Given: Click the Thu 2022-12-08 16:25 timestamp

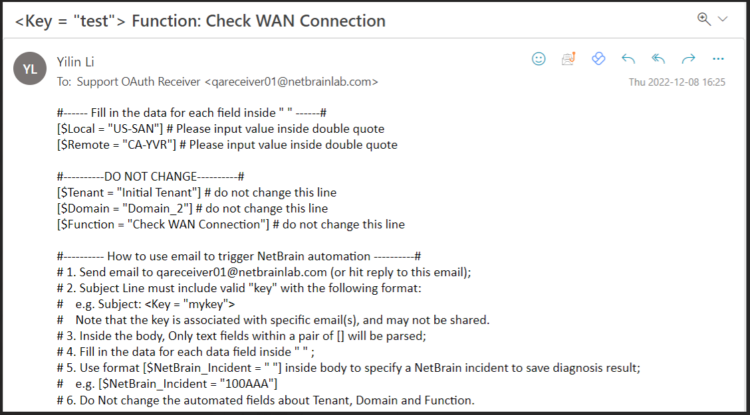Looking at the screenshot, I should (677, 82).
